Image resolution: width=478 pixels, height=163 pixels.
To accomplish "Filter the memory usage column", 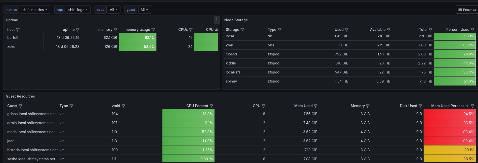I will 153,30.
